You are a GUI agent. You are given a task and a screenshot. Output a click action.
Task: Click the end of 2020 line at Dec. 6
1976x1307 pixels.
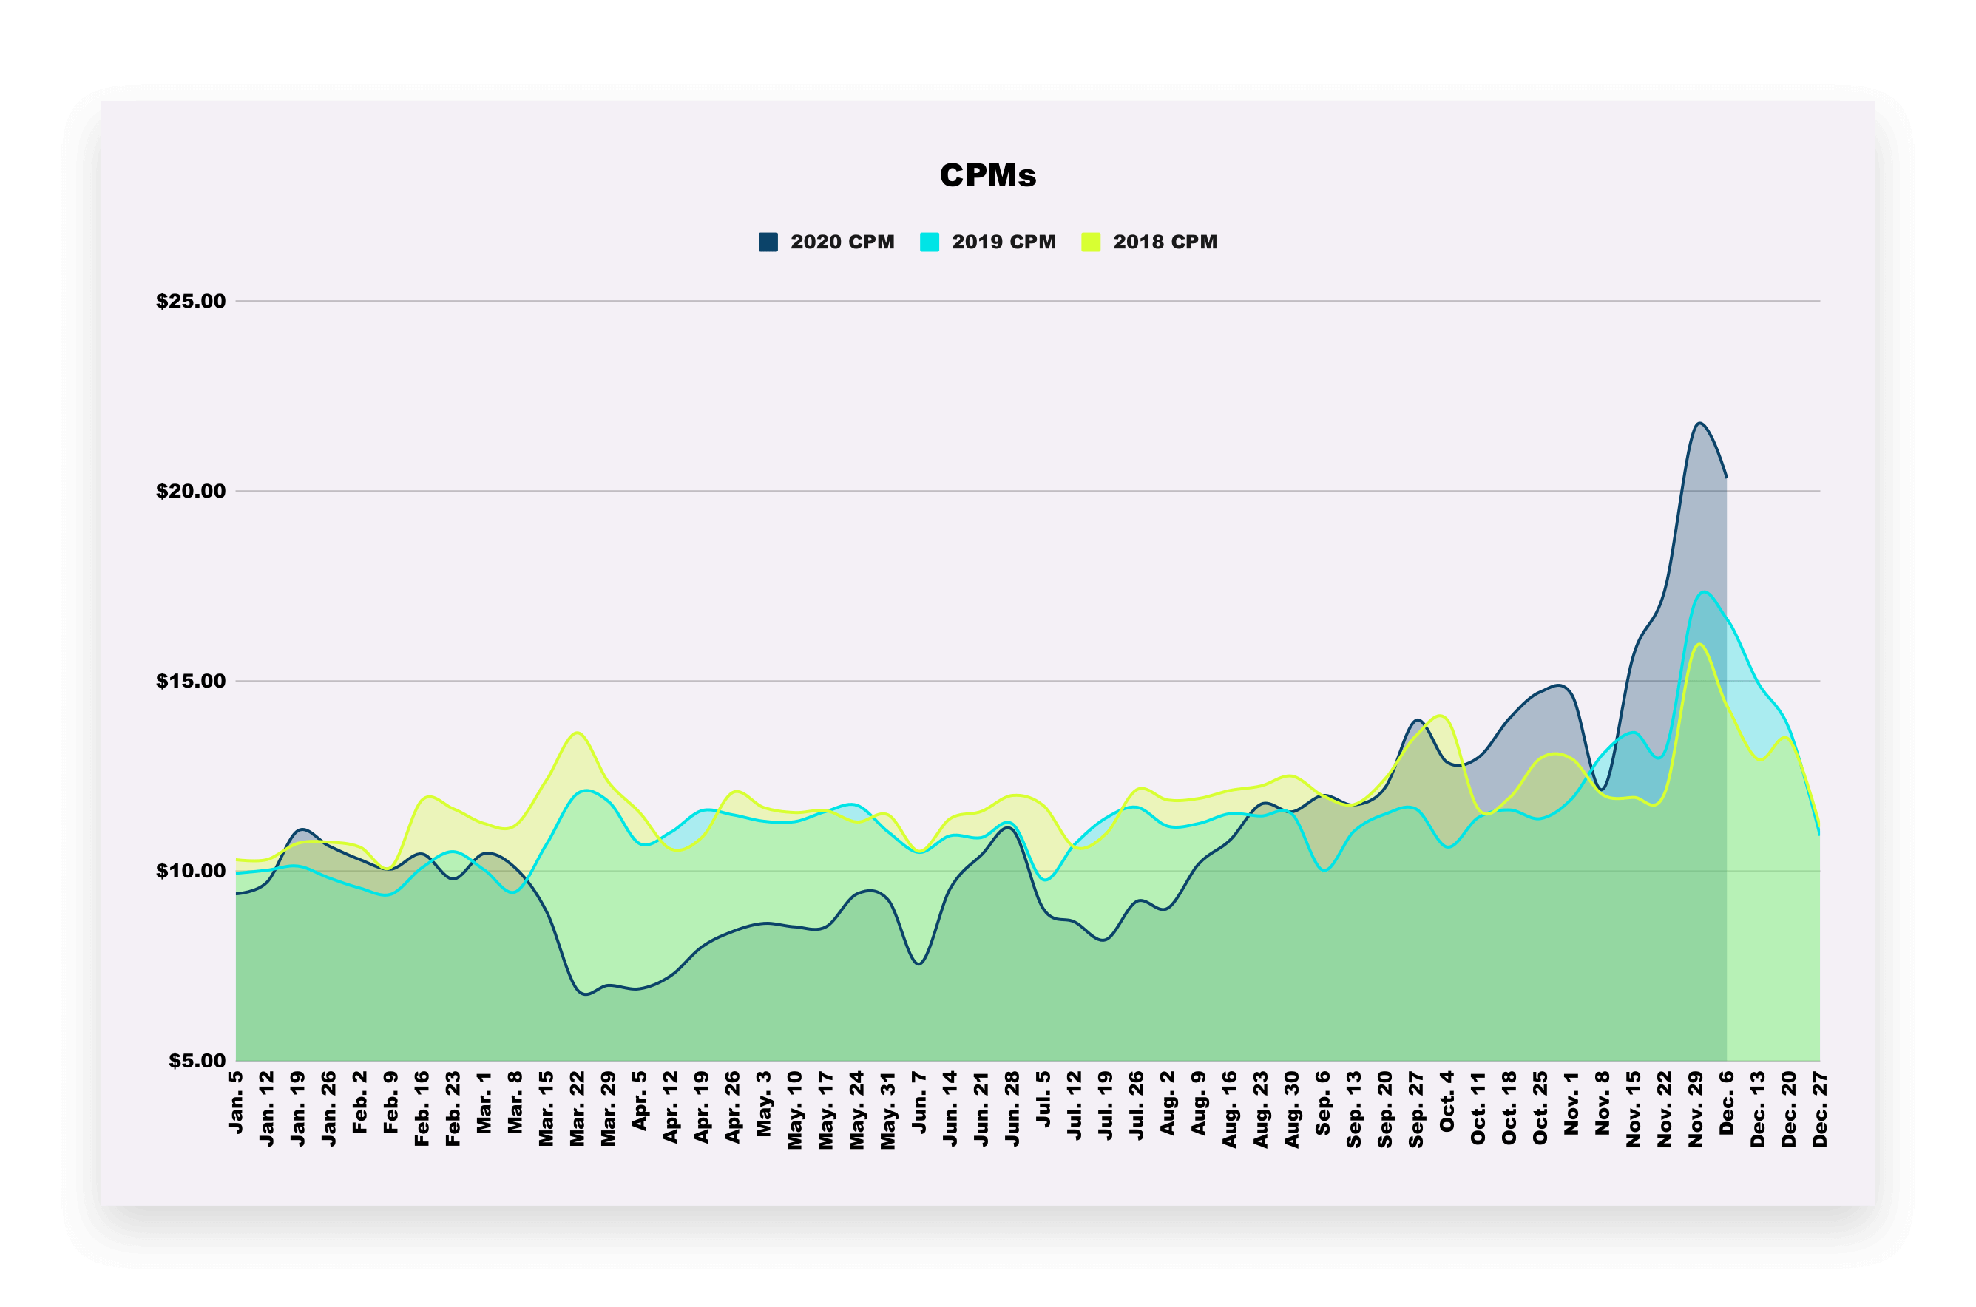click(1726, 477)
